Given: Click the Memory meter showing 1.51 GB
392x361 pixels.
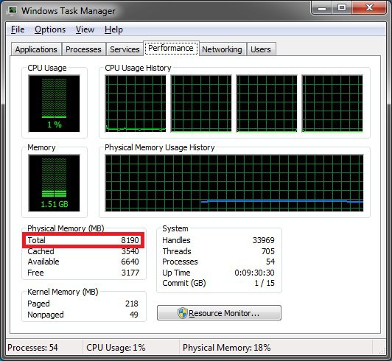Looking at the screenshot, I should click(x=55, y=183).
